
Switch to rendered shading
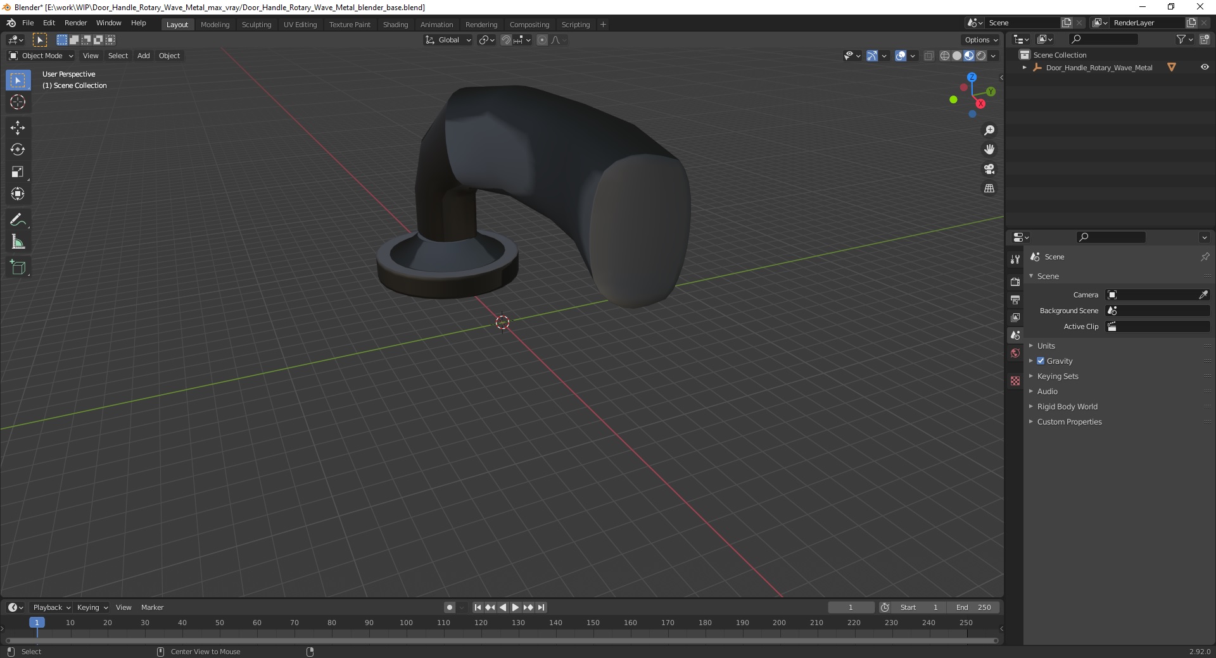981,56
